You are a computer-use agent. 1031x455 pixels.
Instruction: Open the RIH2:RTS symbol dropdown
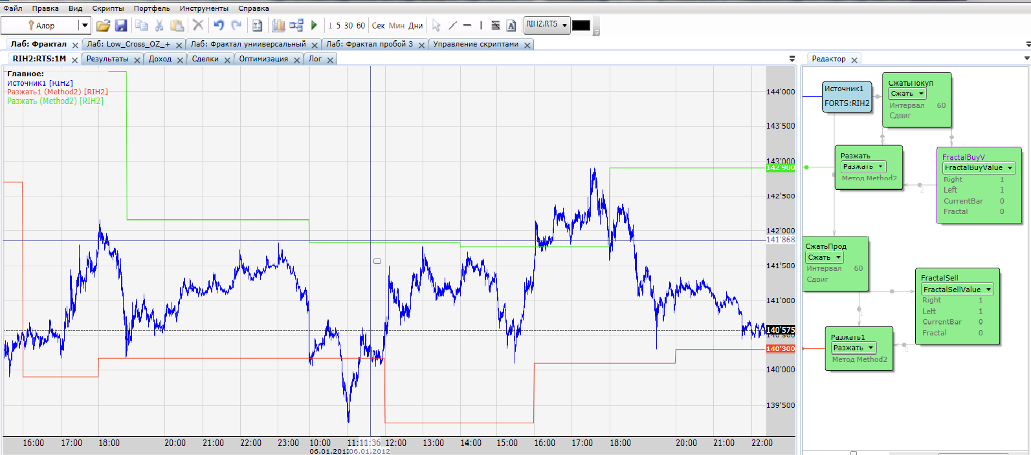pos(564,25)
